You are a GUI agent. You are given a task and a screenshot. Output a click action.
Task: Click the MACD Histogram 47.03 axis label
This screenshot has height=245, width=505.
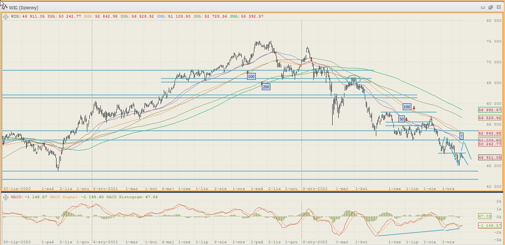click(x=485, y=216)
